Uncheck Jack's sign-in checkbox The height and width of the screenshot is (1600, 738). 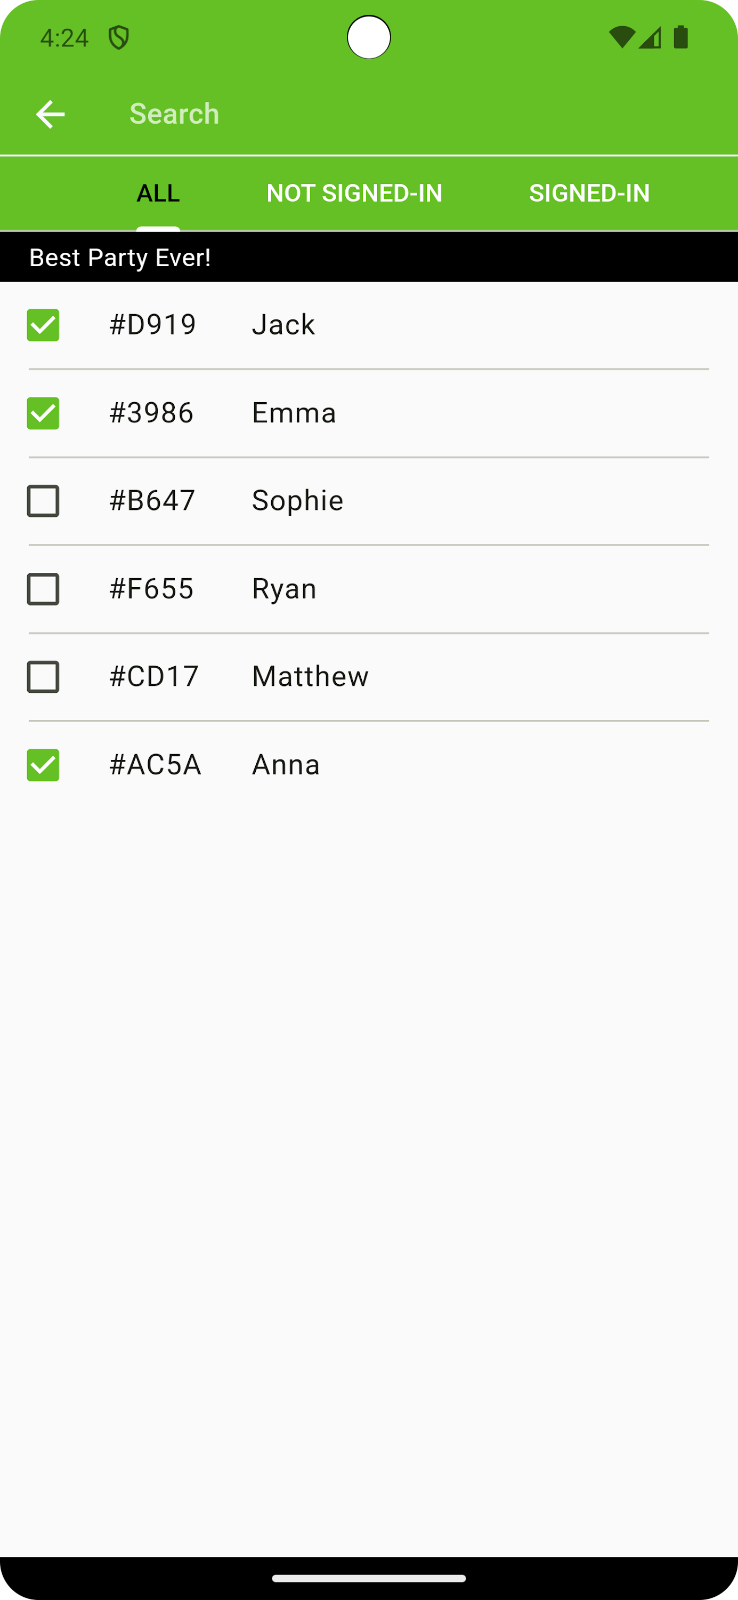pos(43,325)
